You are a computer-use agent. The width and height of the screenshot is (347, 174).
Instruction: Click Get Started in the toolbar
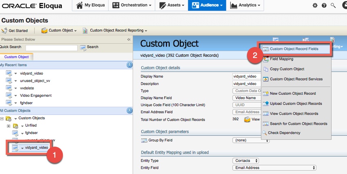pyautogui.click(x=15, y=31)
